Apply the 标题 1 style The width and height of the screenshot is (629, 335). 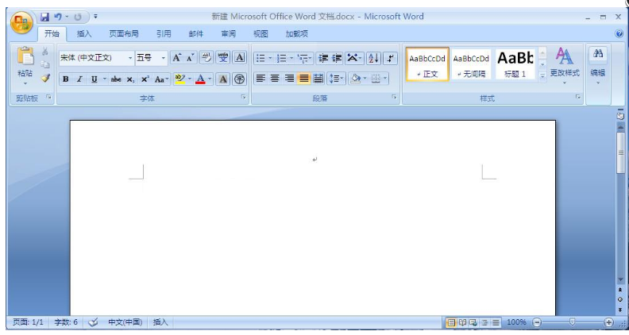[515, 64]
